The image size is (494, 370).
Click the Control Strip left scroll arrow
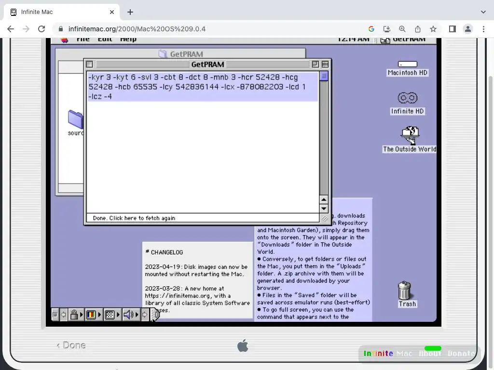coord(63,314)
